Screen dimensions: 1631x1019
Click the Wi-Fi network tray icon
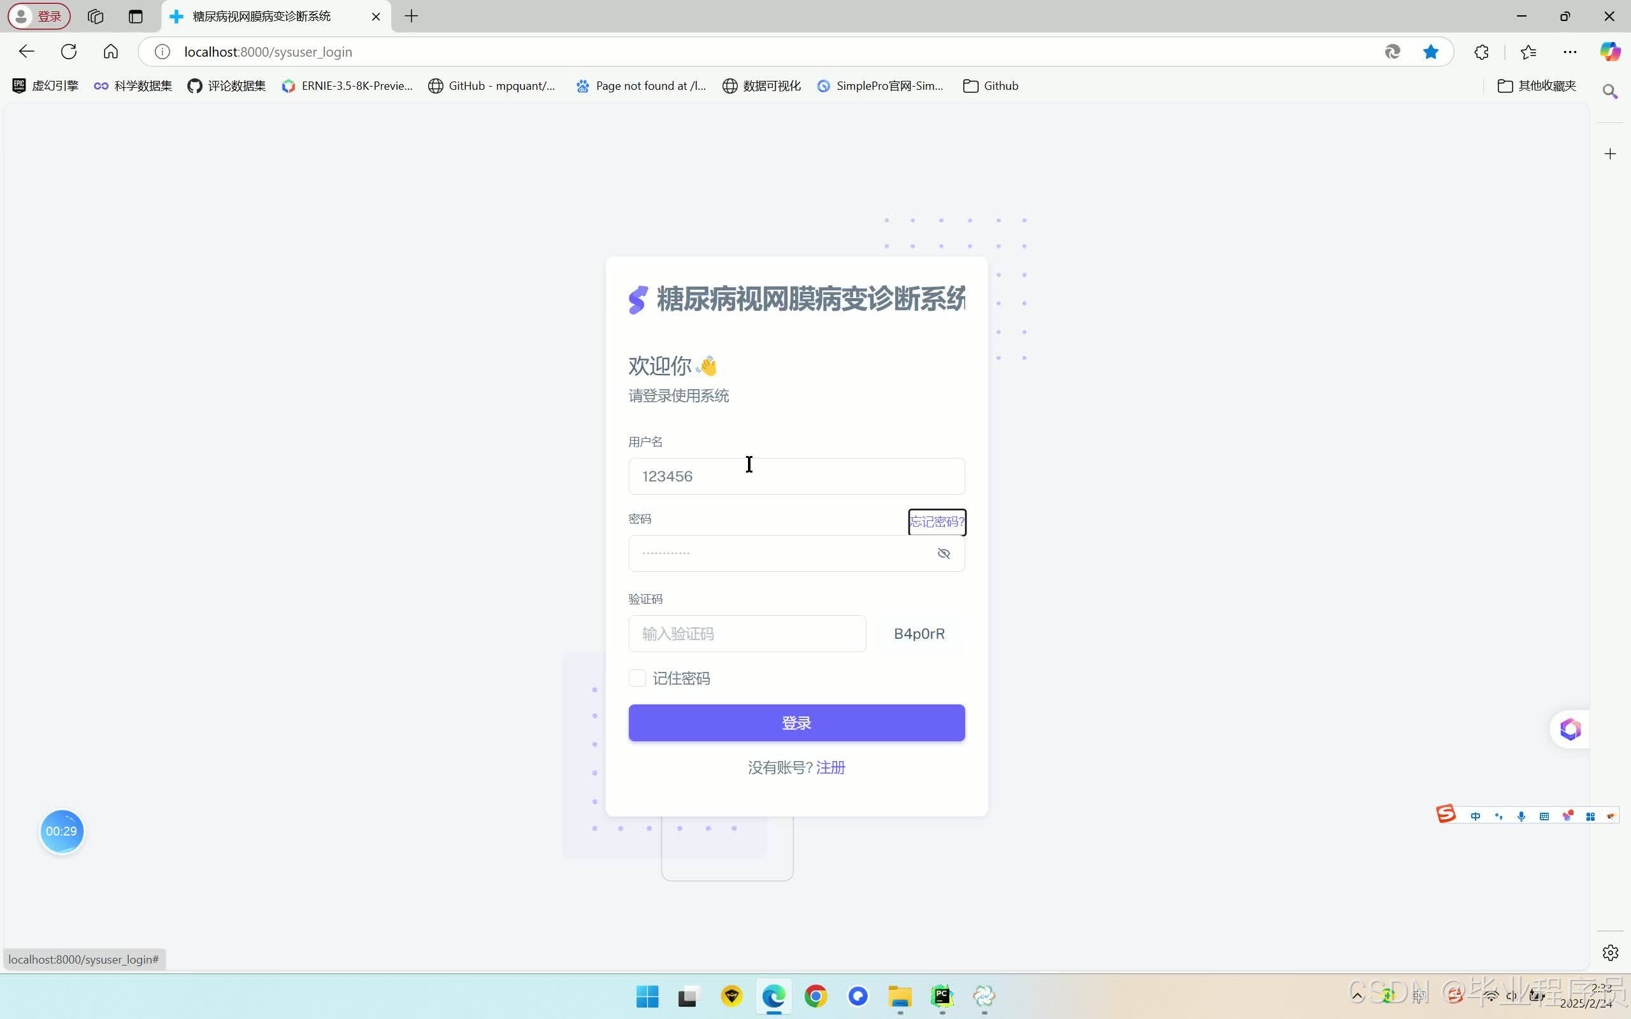(x=1491, y=996)
